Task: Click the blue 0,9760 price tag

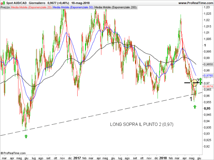Action: [x=208, y=76]
